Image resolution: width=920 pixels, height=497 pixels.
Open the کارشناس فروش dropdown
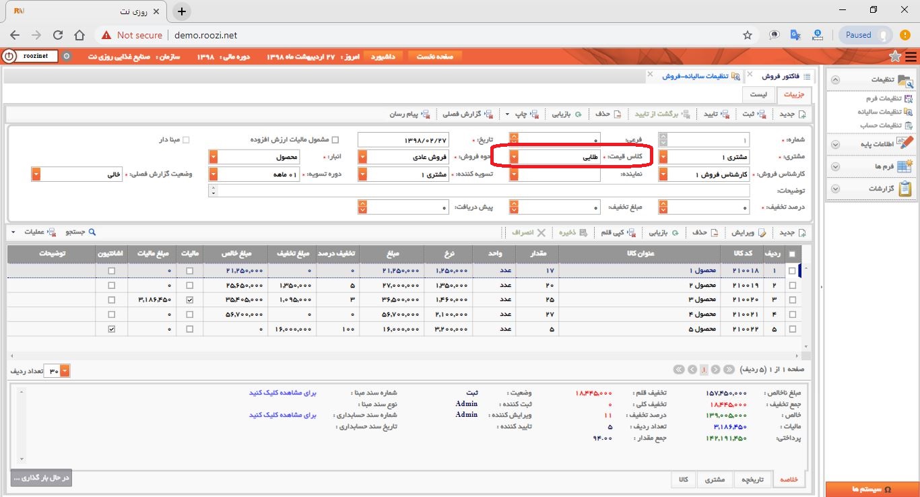pyautogui.click(x=663, y=174)
